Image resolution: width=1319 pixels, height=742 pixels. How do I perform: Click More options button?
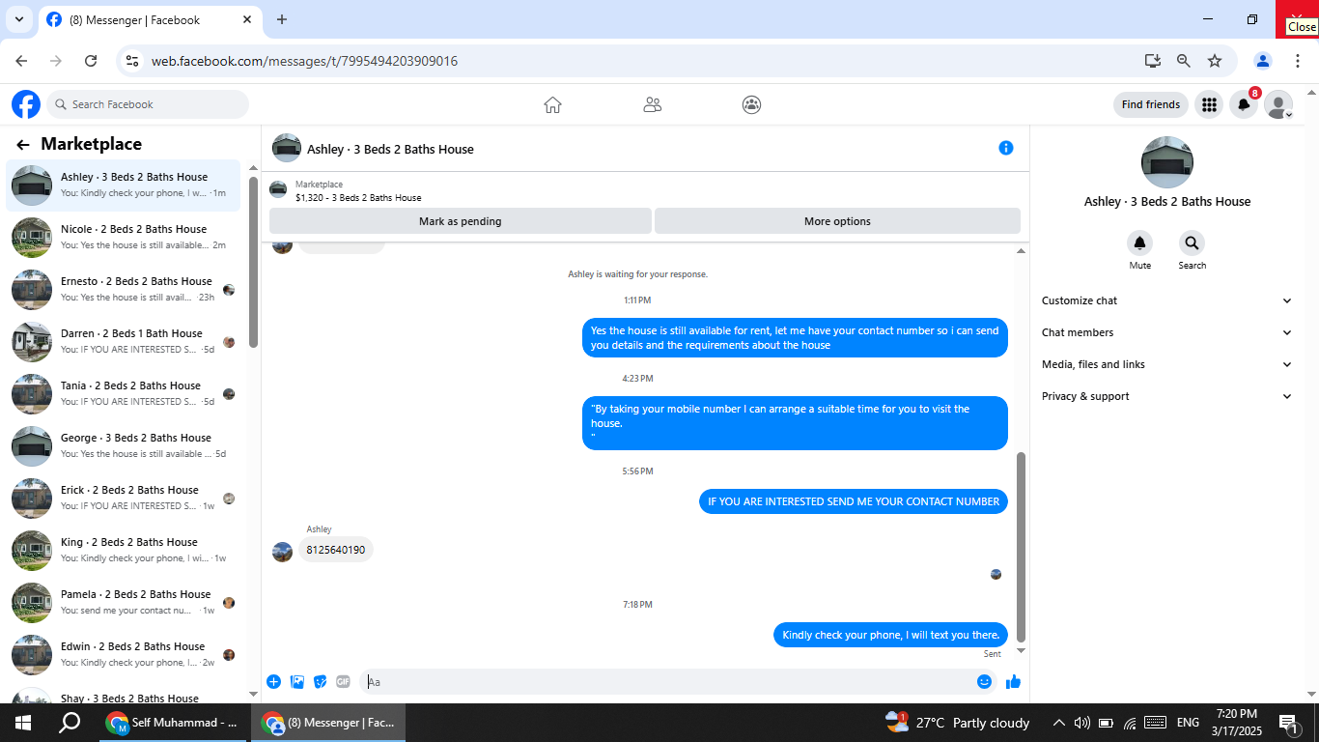pos(837,221)
